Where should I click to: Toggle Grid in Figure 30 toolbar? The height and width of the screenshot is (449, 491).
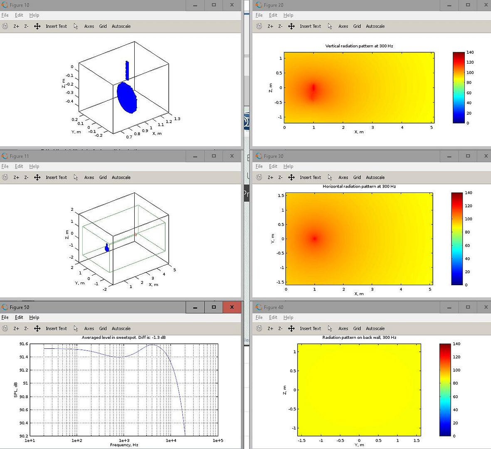tap(357, 178)
